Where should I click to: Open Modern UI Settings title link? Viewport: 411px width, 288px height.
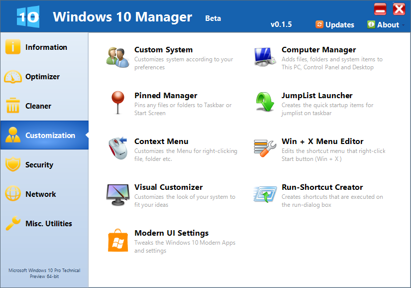point(172,233)
